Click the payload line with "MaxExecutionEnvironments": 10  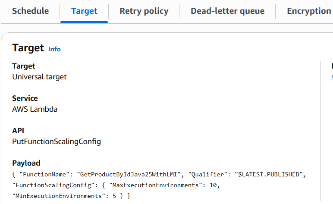116,185
